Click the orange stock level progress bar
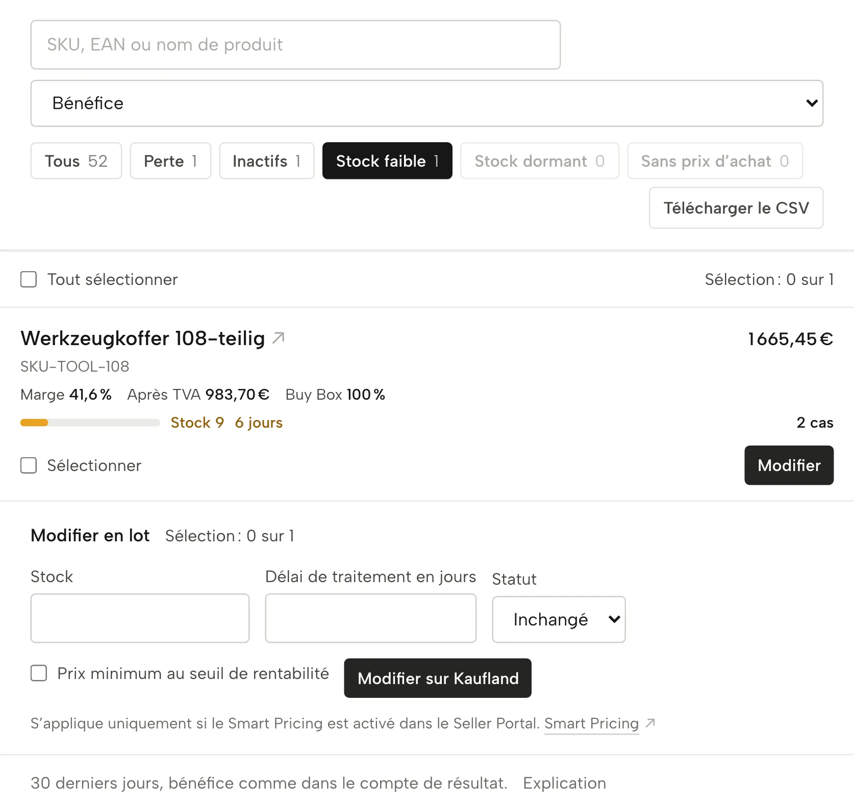This screenshot has width=854, height=810. coord(90,423)
